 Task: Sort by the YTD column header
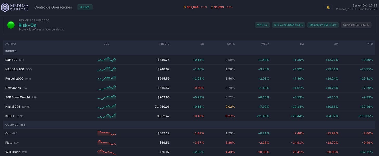(x=370, y=44)
